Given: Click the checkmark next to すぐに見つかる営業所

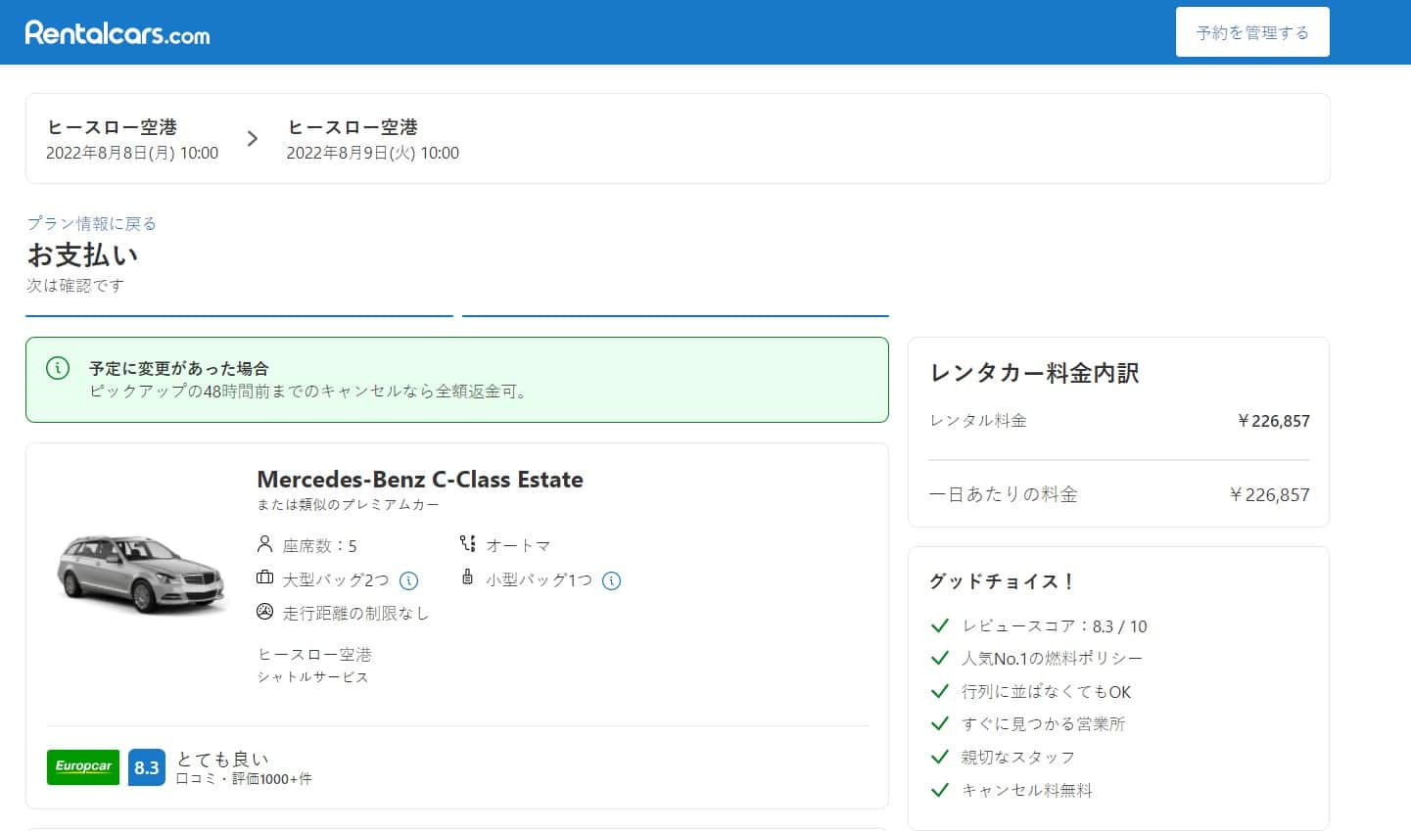Looking at the screenshot, I should 940,723.
